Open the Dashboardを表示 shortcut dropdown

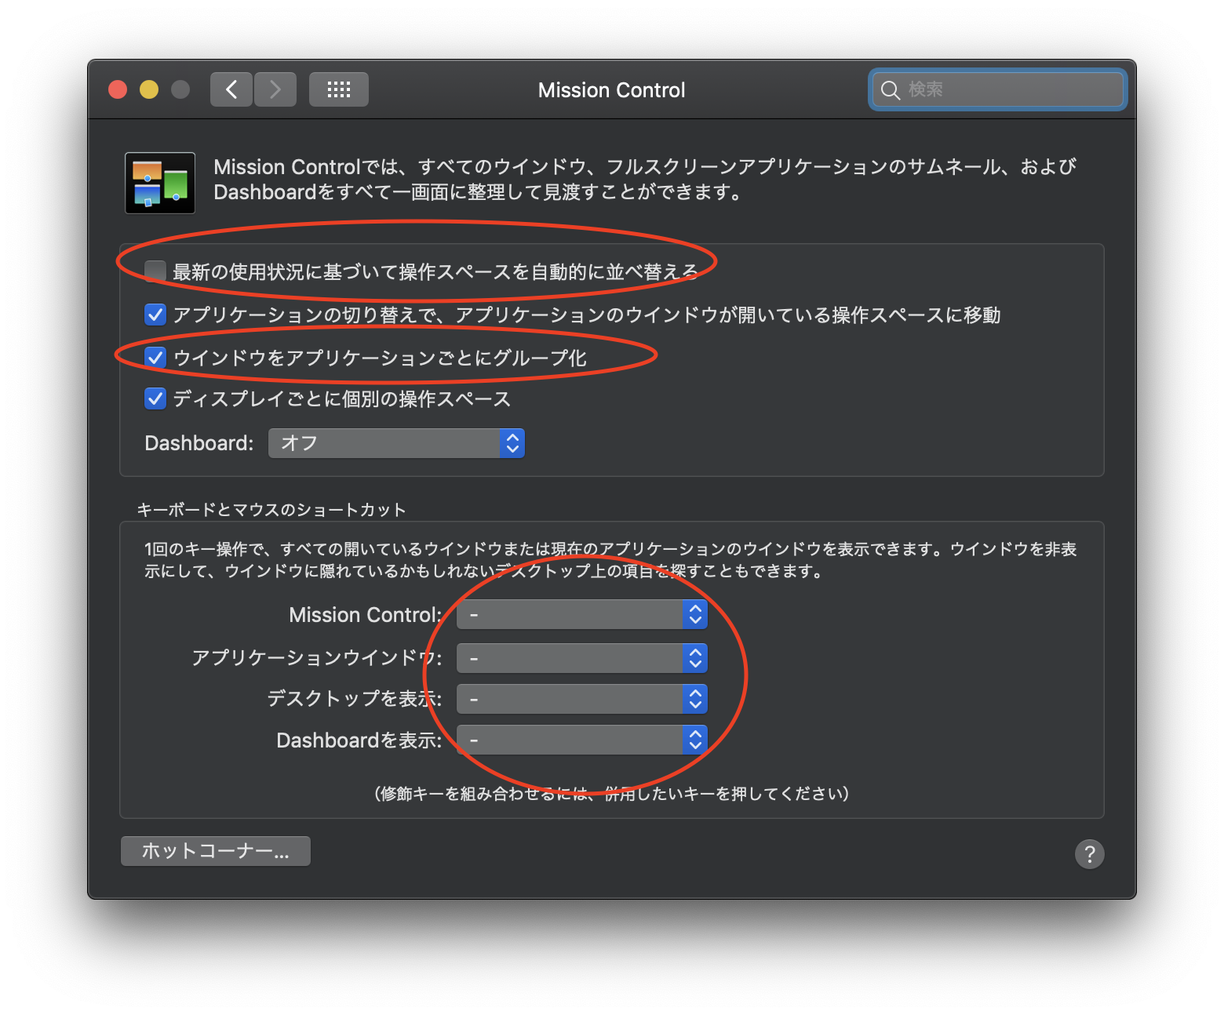(581, 740)
